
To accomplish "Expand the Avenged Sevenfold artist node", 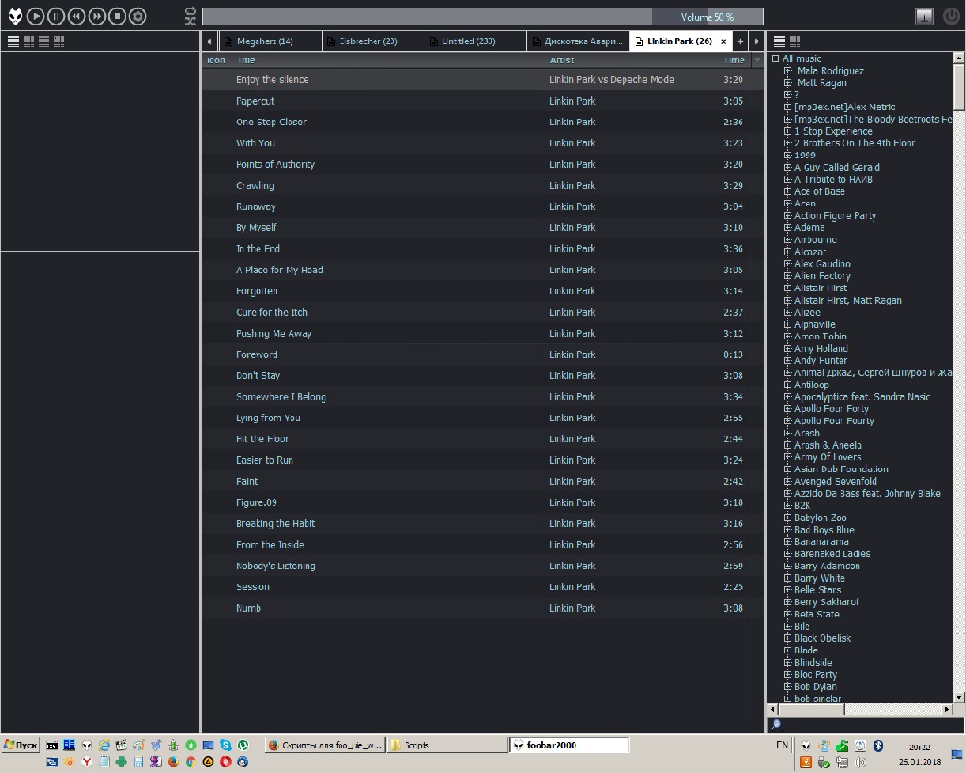I will click(788, 482).
